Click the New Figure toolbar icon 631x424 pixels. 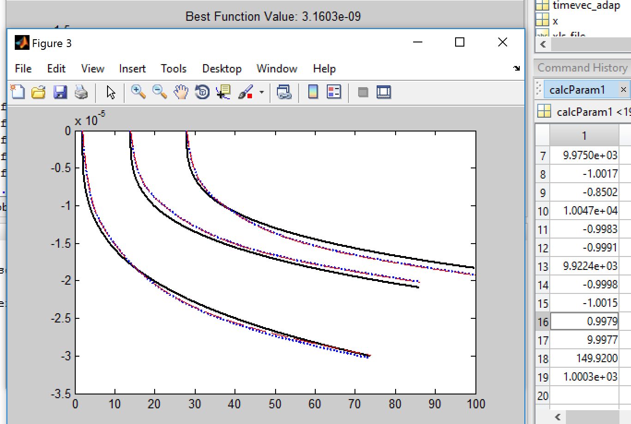[x=18, y=92]
